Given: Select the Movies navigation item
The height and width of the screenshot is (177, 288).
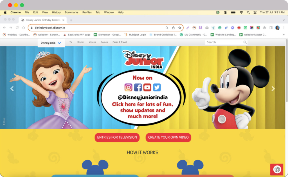Looking at the screenshot, I should tap(80, 42).
